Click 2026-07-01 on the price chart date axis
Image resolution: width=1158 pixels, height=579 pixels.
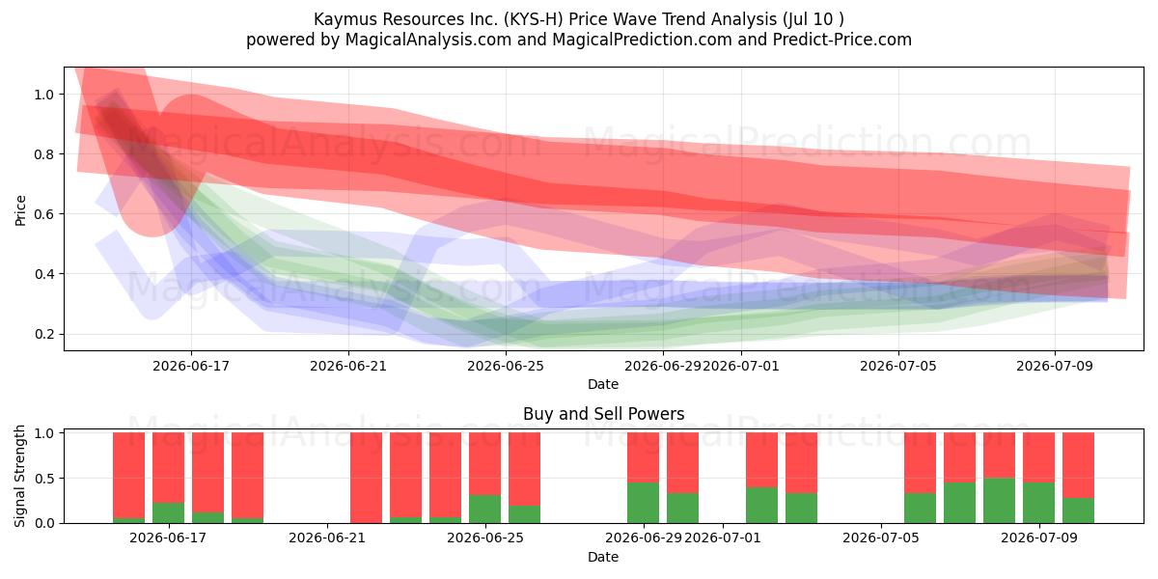[x=742, y=366]
